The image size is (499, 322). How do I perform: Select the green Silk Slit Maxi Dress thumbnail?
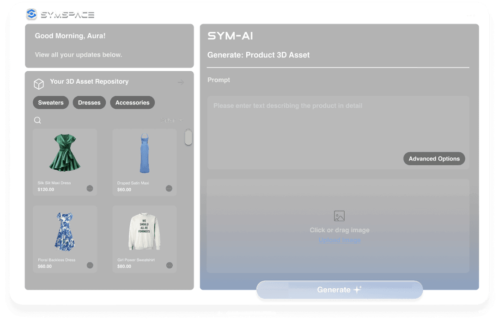(65, 153)
